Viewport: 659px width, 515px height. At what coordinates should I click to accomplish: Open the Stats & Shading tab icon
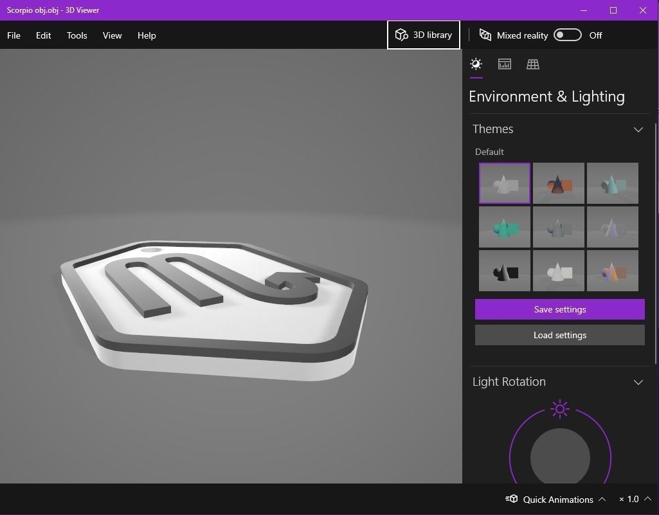coord(504,64)
